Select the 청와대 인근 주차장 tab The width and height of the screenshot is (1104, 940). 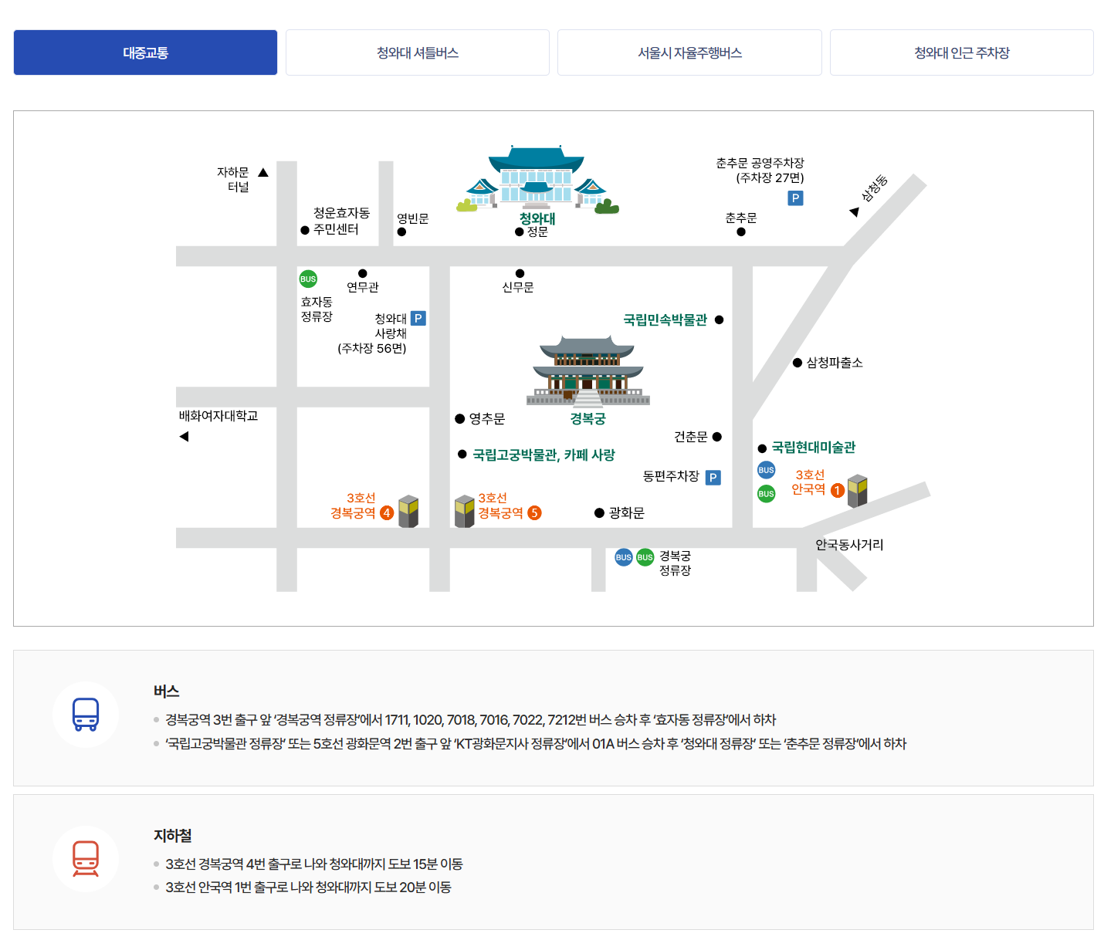pos(961,52)
